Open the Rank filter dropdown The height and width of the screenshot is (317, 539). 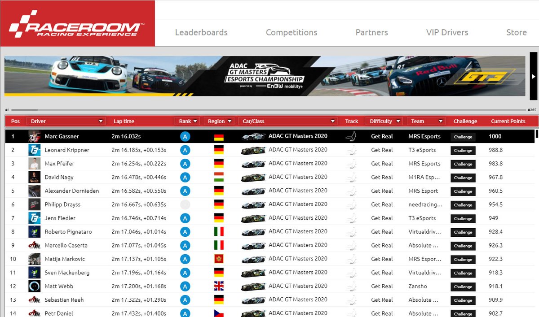coord(188,121)
